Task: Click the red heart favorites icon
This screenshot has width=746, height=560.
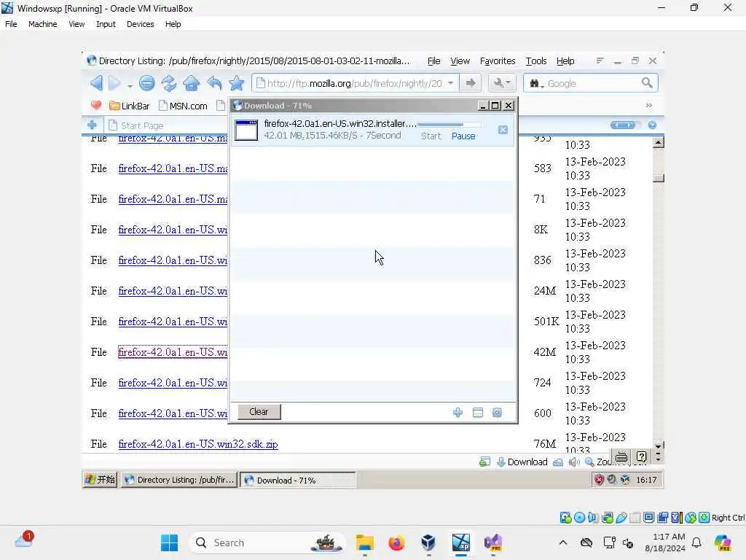Action: coord(96,106)
